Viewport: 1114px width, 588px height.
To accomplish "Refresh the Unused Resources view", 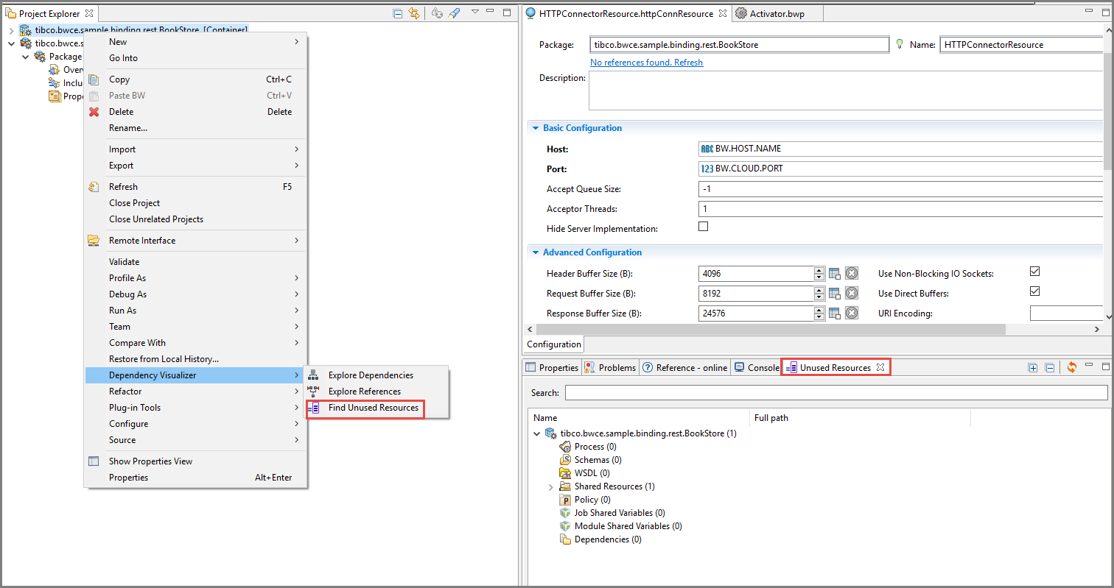I will tap(1071, 367).
